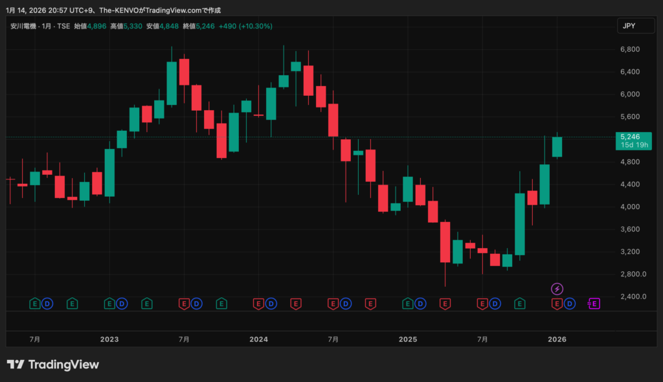
Task: Click red earnings E marker beneath the lightning icon
Action: [556, 303]
